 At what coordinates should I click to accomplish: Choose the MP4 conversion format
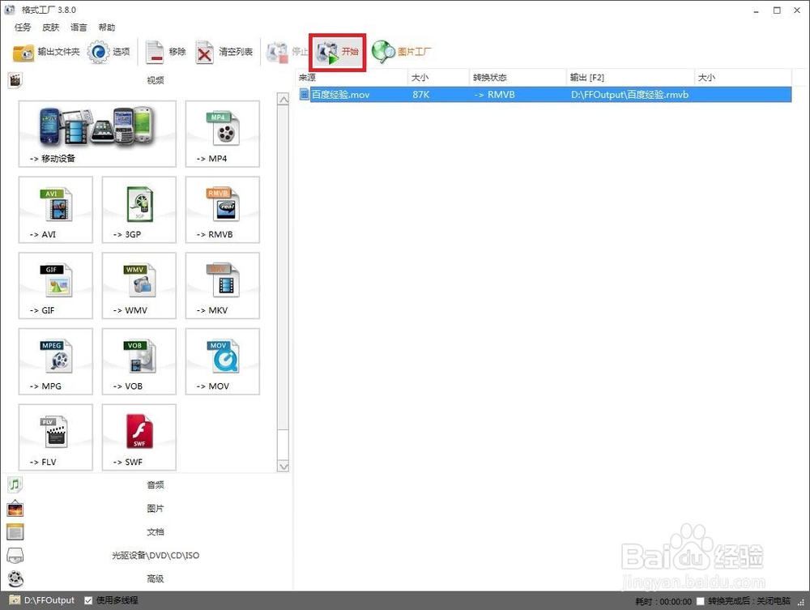[223, 134]
